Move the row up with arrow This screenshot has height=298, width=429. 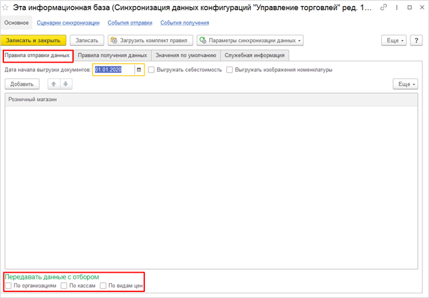coord(54,84)
